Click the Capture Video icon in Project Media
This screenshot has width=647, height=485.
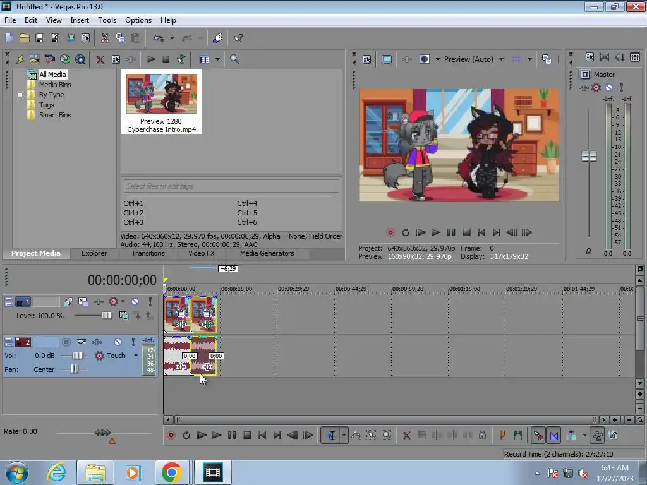[x=49, y=59]
